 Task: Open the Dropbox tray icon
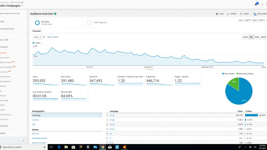(250, 147)
